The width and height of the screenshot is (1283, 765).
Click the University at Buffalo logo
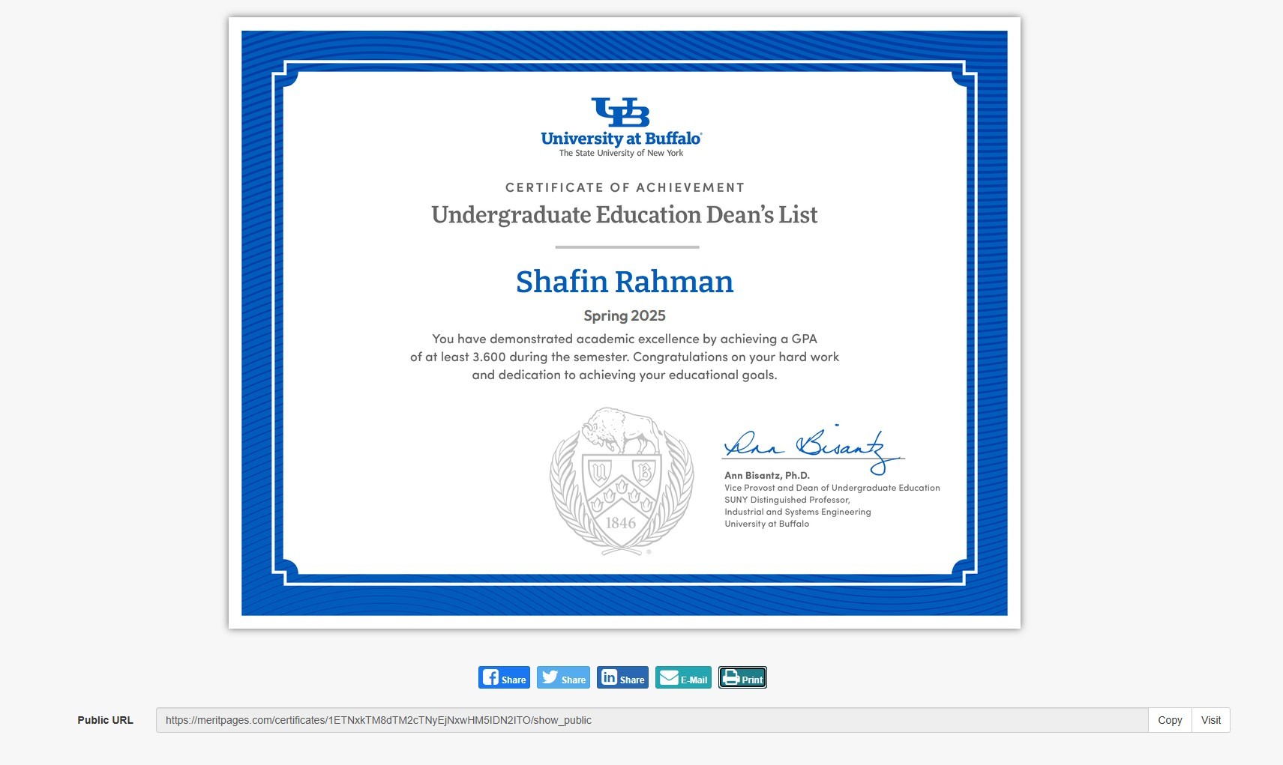[x=622, y=127]
